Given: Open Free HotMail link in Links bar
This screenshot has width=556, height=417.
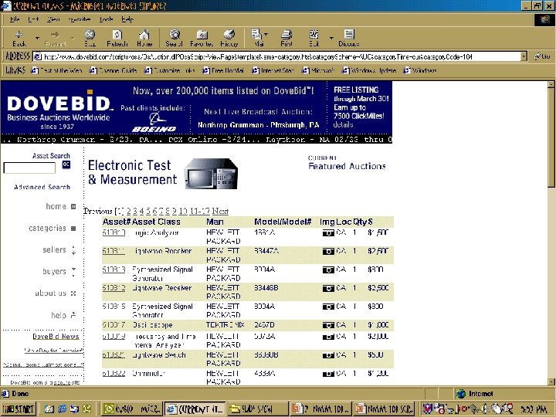Looking at the screenshot, I should (223, 70).
